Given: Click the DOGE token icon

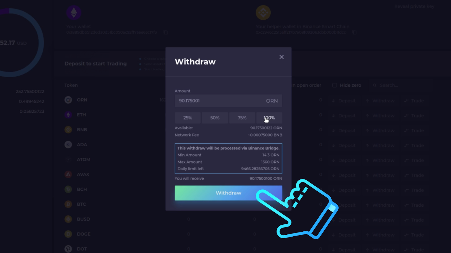Looking at the screenshot, I should [68, 234].
